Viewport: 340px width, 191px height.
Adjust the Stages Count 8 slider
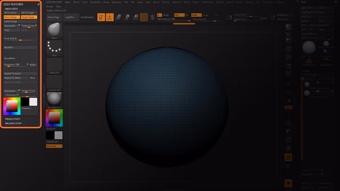pos(29,26)
